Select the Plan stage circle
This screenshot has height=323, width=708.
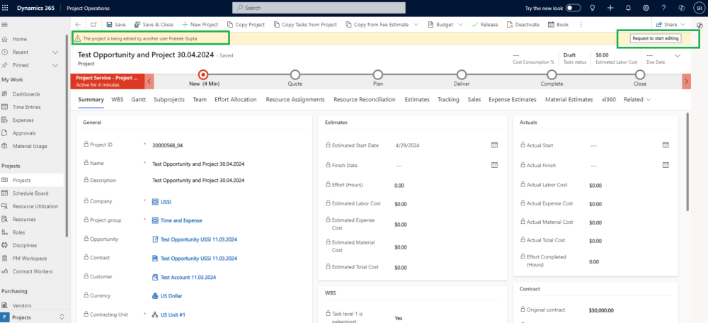tap(378, 74)
